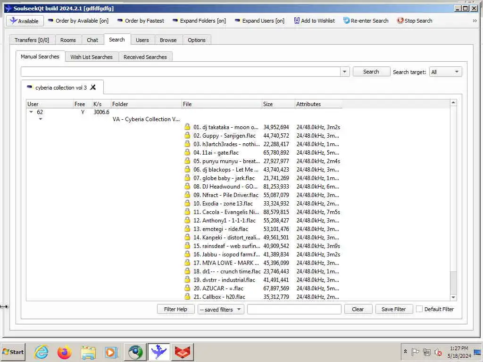The height and width of the screenshot is (362, 483).
Task: Open the Search target dropdown
Action: 445,72
